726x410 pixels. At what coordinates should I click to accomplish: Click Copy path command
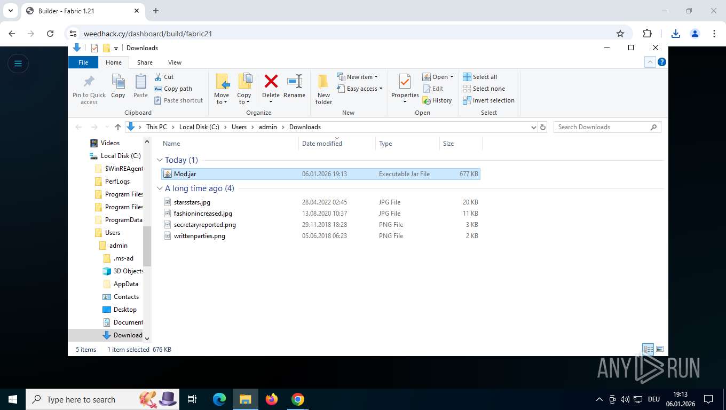[x=173, y=89]
